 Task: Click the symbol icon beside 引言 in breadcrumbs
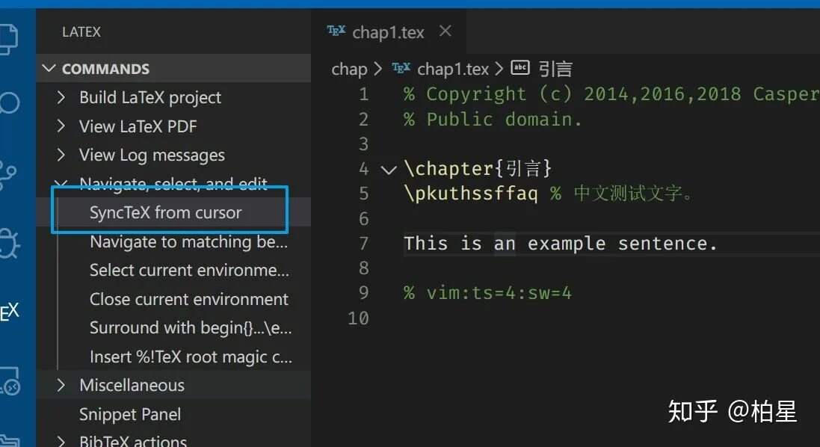[520, 68]
